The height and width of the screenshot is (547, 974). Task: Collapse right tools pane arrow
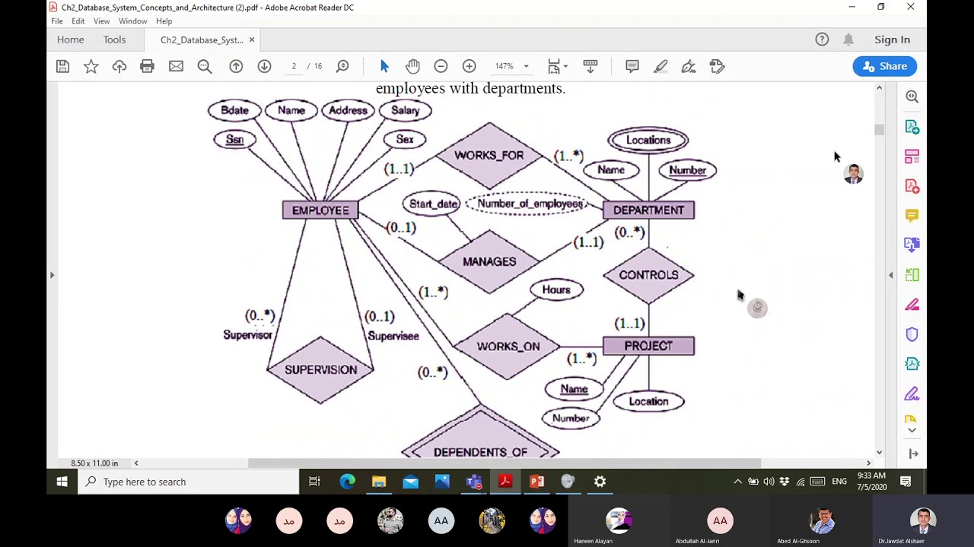pyautogui.click(x=891, y=275)
